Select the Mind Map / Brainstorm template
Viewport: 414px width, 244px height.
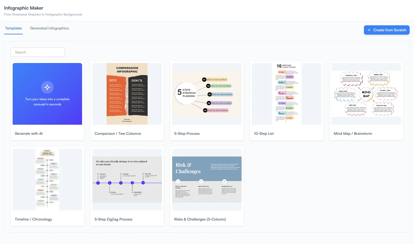(366, 94)
